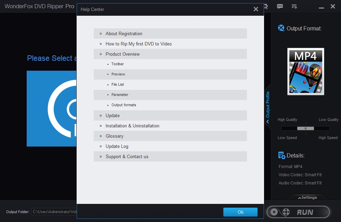Click the MP4 output format thumbnail

[x=305, y=71]
